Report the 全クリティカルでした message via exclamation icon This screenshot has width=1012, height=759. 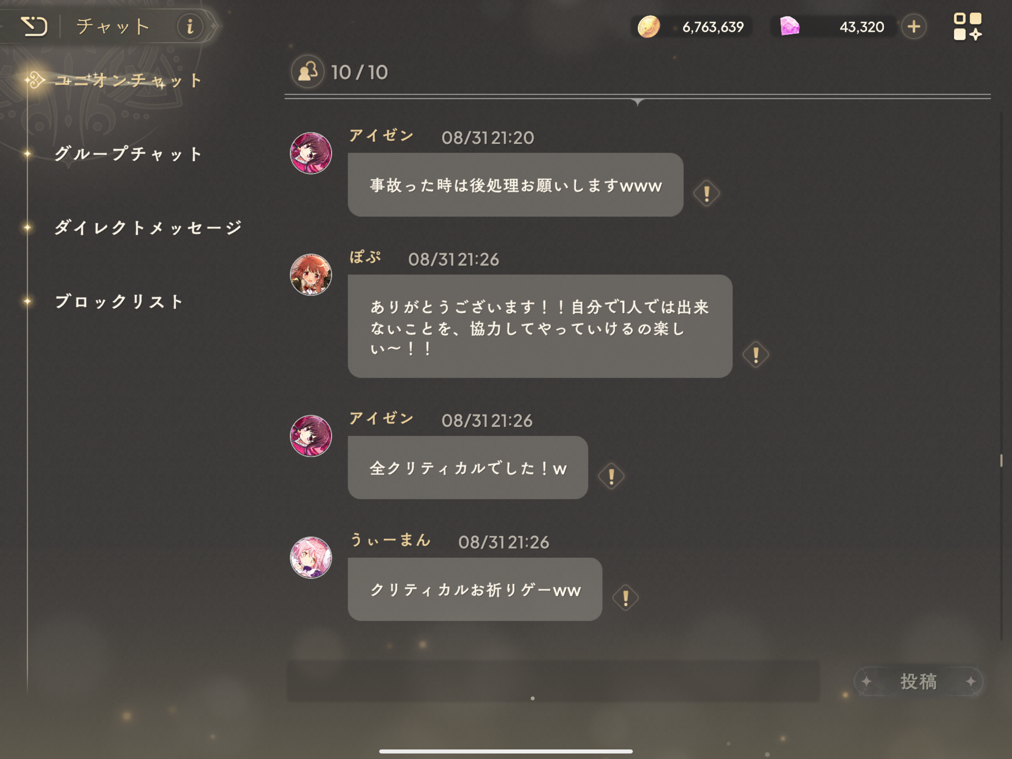pos(611,476)
